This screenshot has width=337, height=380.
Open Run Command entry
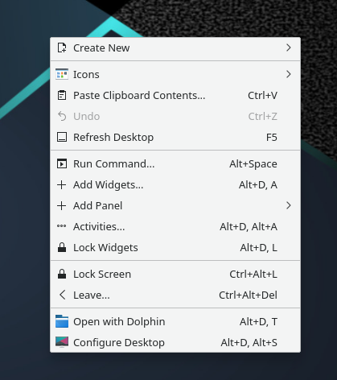coord(175,163)
